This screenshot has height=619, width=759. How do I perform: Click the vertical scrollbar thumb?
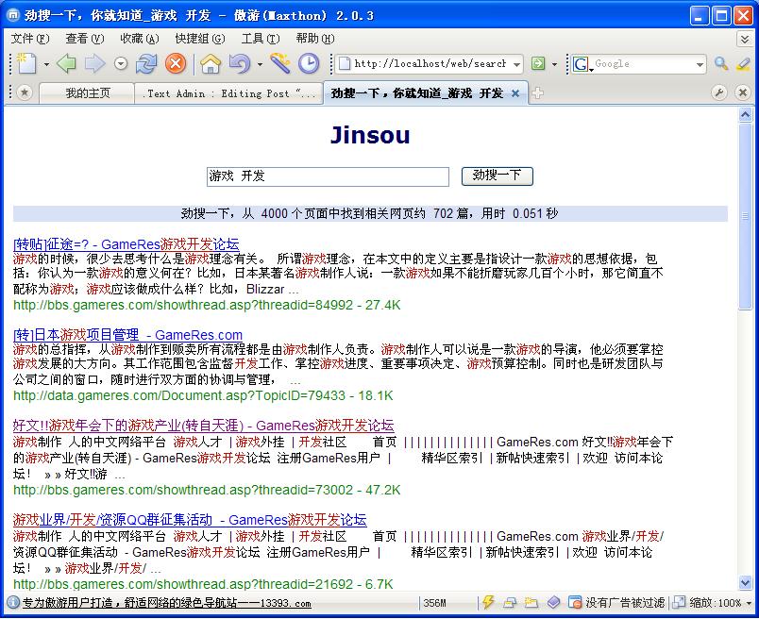[x=745, y=216]
